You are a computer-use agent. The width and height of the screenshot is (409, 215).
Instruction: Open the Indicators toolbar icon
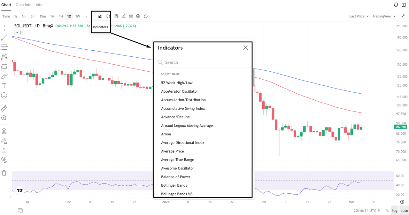100,16
